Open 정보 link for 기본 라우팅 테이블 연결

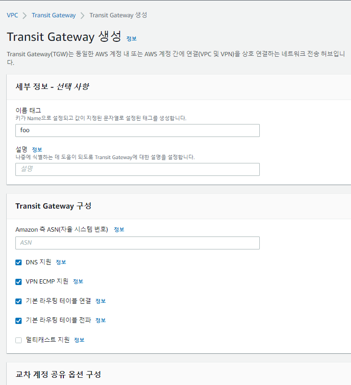tap(100, 301)
